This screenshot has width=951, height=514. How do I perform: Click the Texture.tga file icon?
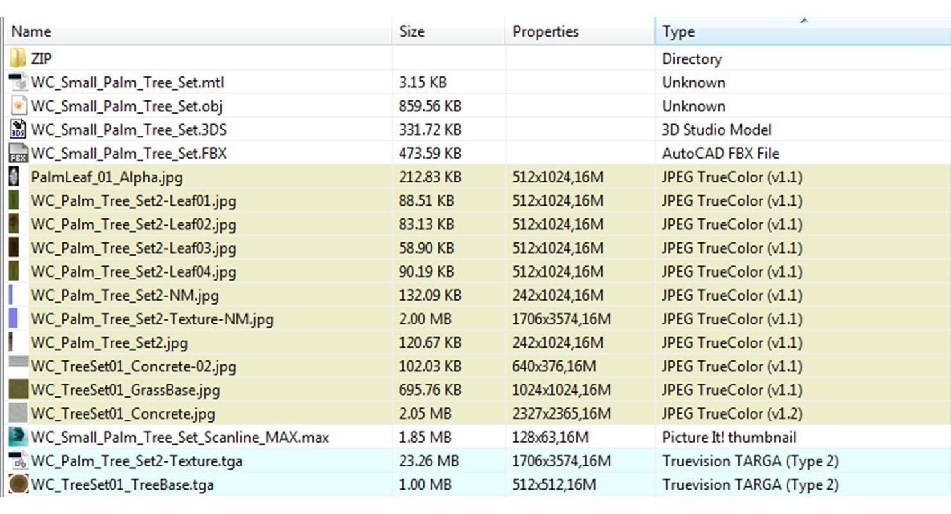tap(18, 461)
